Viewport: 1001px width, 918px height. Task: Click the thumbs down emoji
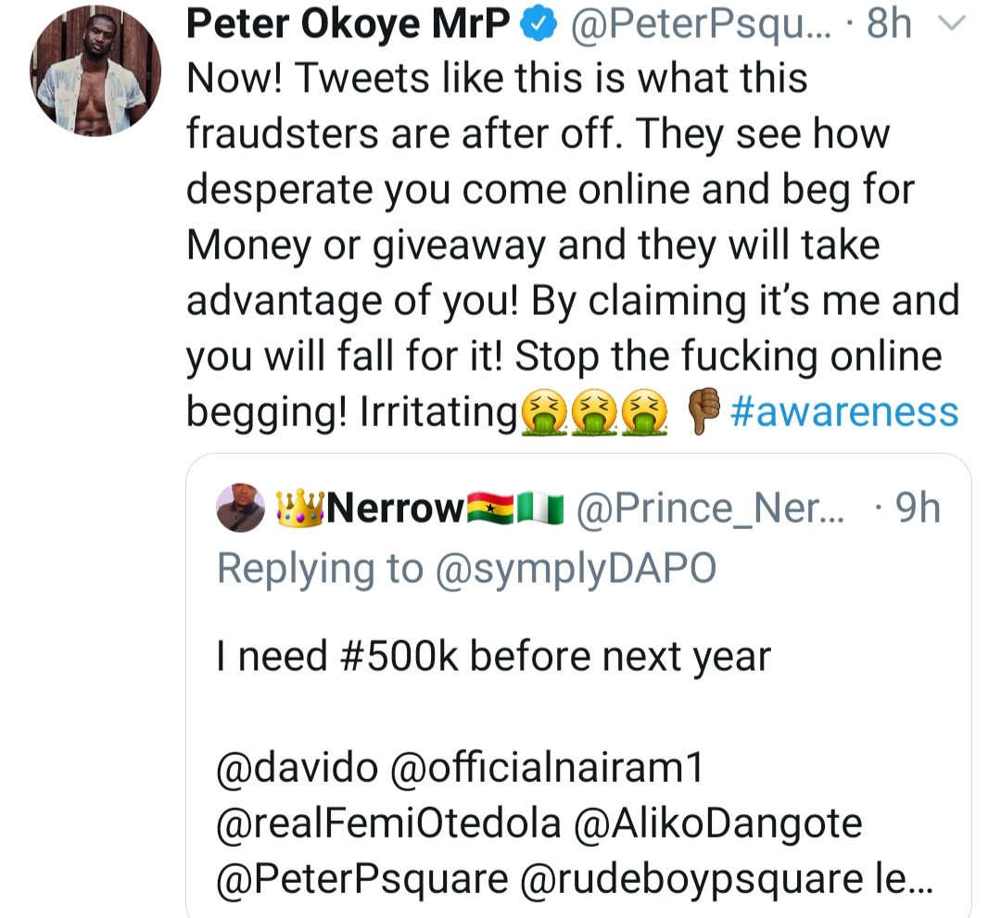(x=705, y=411)
